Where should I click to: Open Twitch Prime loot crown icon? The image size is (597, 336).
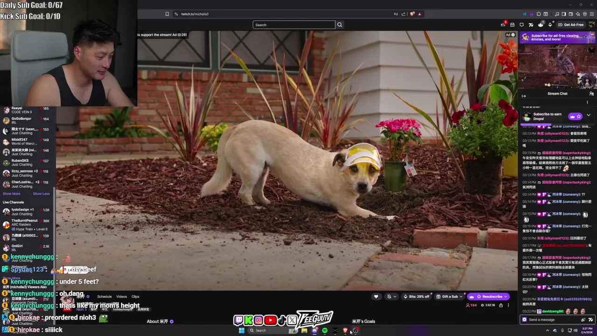click(x=503, y=25)
